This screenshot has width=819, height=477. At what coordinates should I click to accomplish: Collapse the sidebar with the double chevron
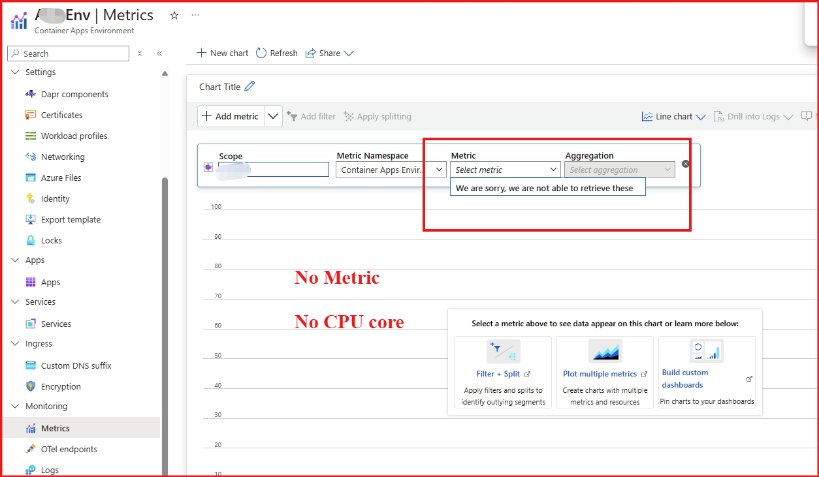click(x=159, y=54)
